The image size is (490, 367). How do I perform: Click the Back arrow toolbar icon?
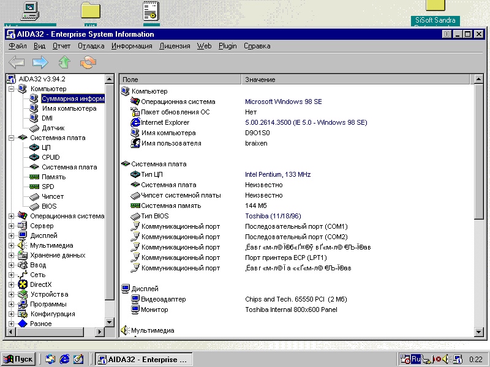click(17, 62)
